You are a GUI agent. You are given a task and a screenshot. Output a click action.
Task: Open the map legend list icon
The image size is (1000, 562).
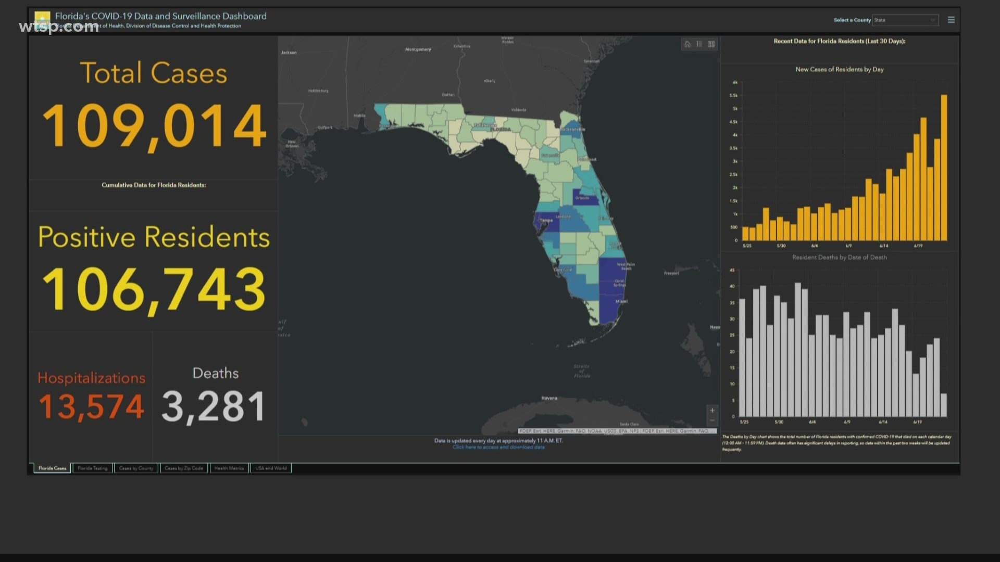[x=699, y=44]
